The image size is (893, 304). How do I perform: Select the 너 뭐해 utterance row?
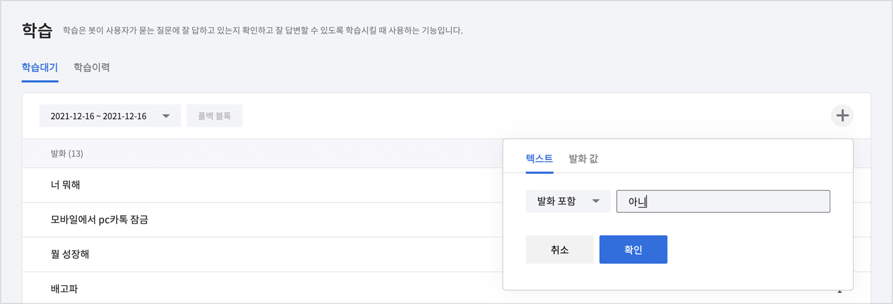coord(66,185)
